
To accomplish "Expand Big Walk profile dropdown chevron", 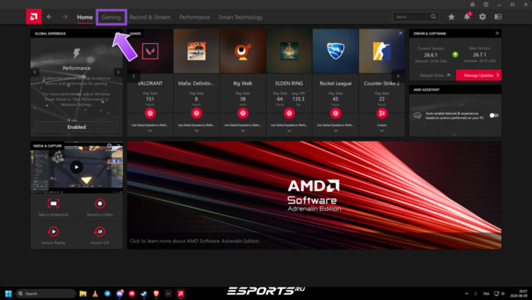I will 242,131.
